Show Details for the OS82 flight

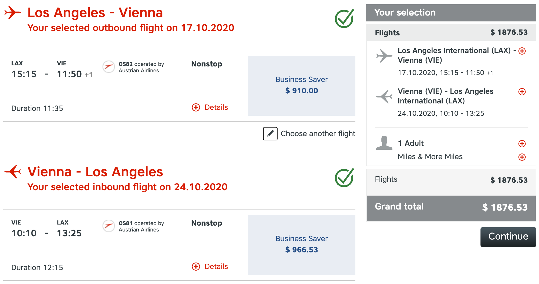click(x=210, y=107)
